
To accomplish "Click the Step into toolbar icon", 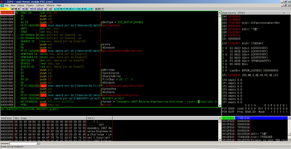I will [x=31, y=9].
